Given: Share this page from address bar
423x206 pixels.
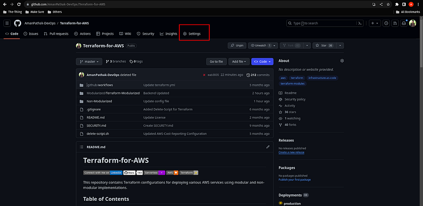Looking at the screenshot, I should point(381,4).
